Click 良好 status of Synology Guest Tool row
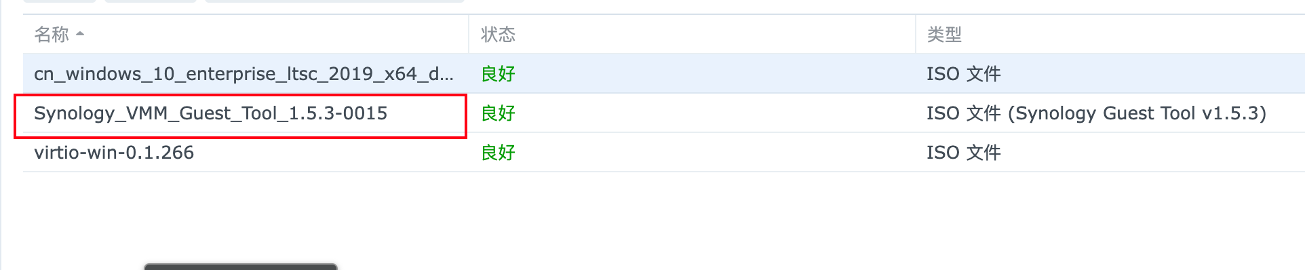The image size is (1305, 270). pos(498,113)
